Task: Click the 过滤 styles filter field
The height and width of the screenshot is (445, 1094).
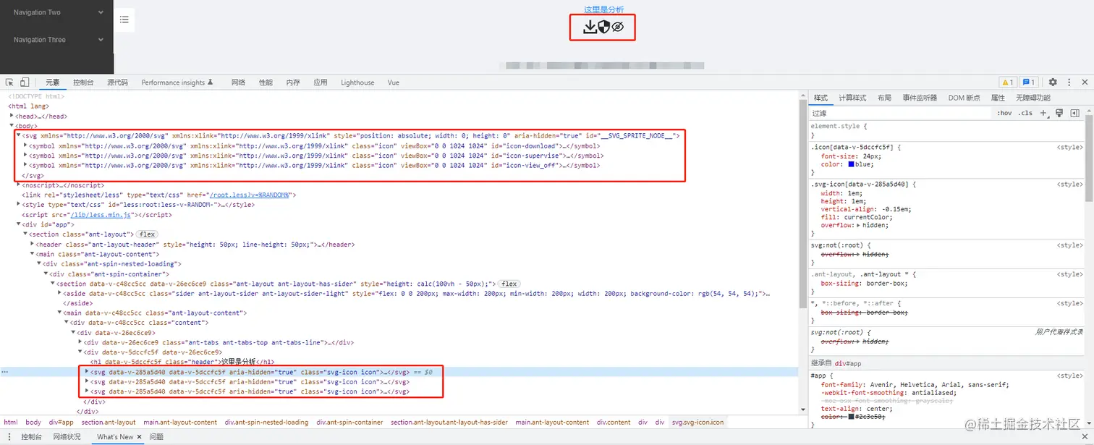Action: [899, 113]
